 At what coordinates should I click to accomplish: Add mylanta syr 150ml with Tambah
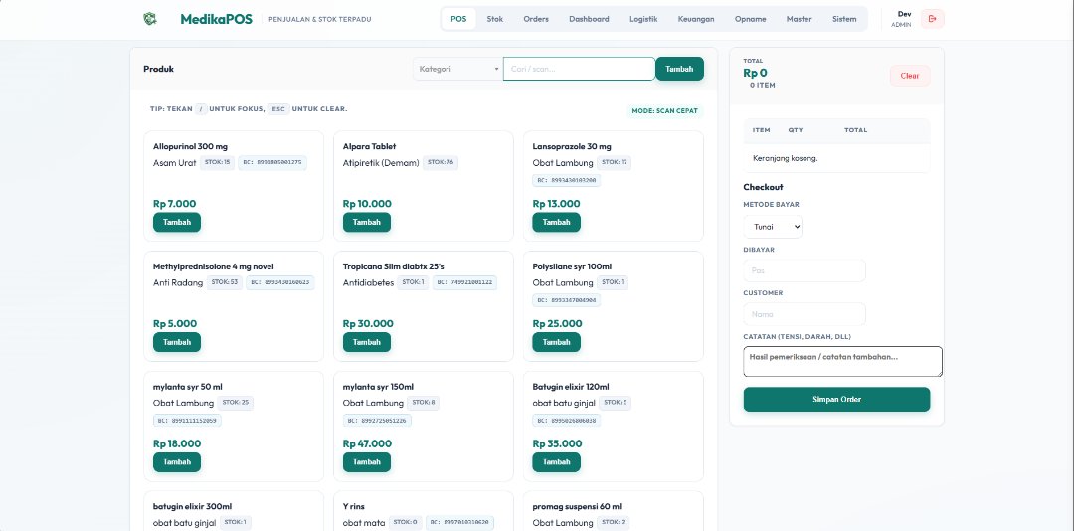pos(366,461)
